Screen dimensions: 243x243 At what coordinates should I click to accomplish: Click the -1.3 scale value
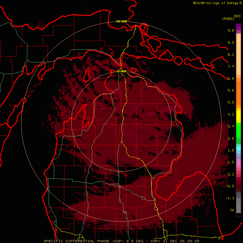[230, 198]
